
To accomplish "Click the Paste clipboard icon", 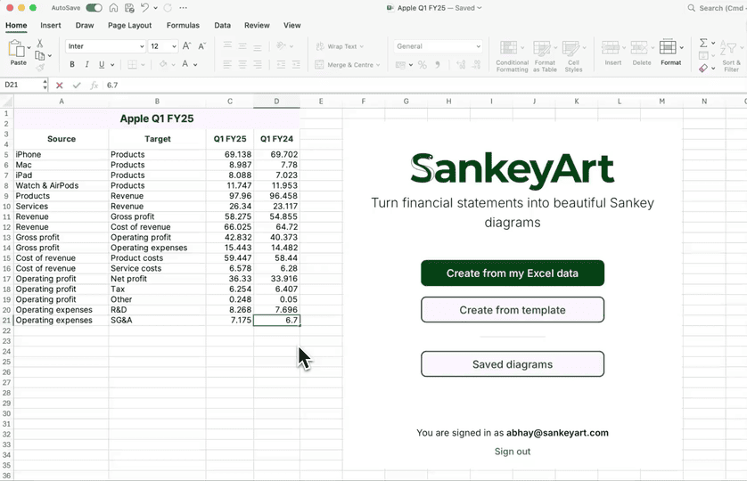I will [17, 49].
